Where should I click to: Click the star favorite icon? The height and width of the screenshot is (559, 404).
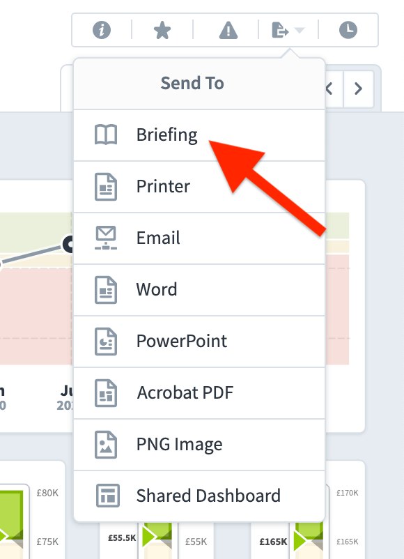162,30
